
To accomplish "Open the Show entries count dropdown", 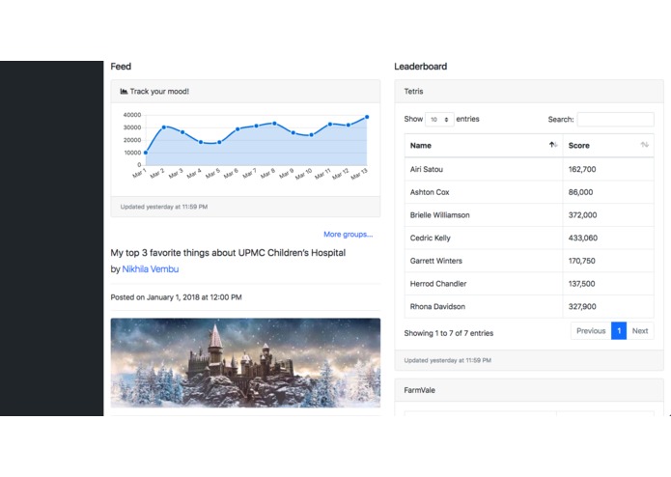I will pos(439,120).
